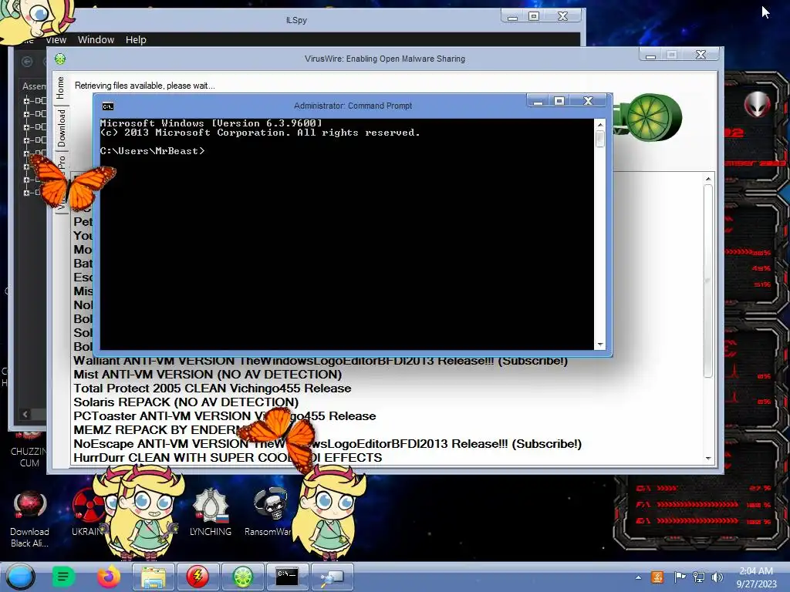The image size is (790, 592).
Task: Click 'Retrieving files available, please wait...' status text
Action: coord(144,86)
